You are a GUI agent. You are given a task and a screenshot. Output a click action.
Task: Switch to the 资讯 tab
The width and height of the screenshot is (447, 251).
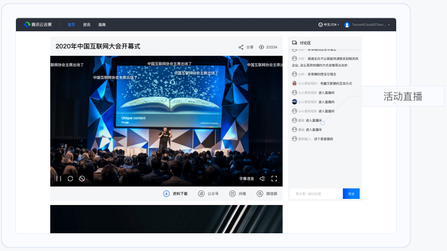(87, 24)
